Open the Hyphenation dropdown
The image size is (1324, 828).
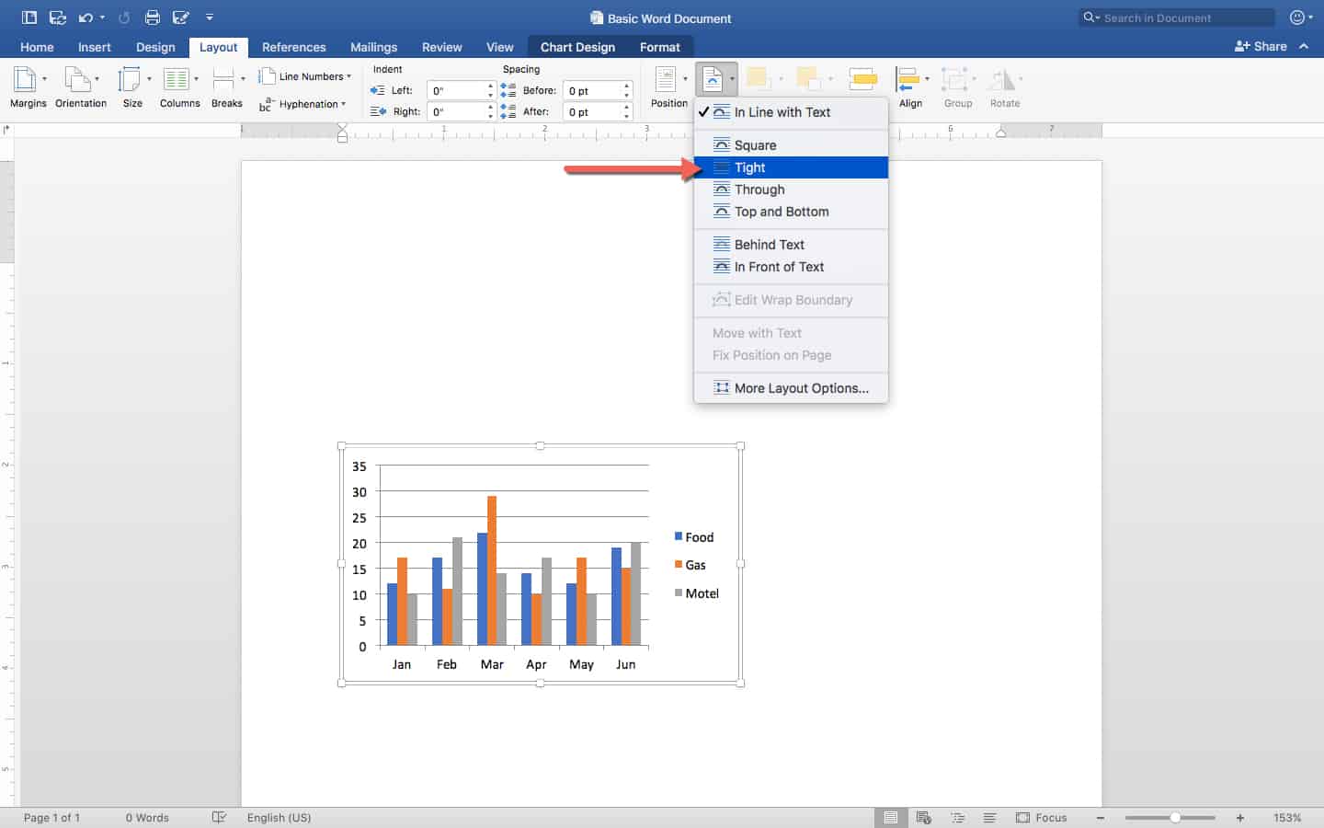[x=311, y=104]
